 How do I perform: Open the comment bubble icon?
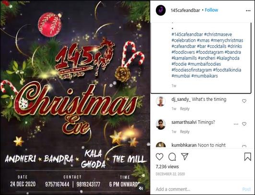[172, 157]
